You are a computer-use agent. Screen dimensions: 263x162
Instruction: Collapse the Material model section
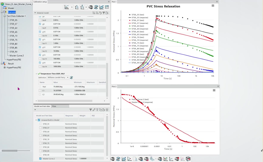pos(35,13)
